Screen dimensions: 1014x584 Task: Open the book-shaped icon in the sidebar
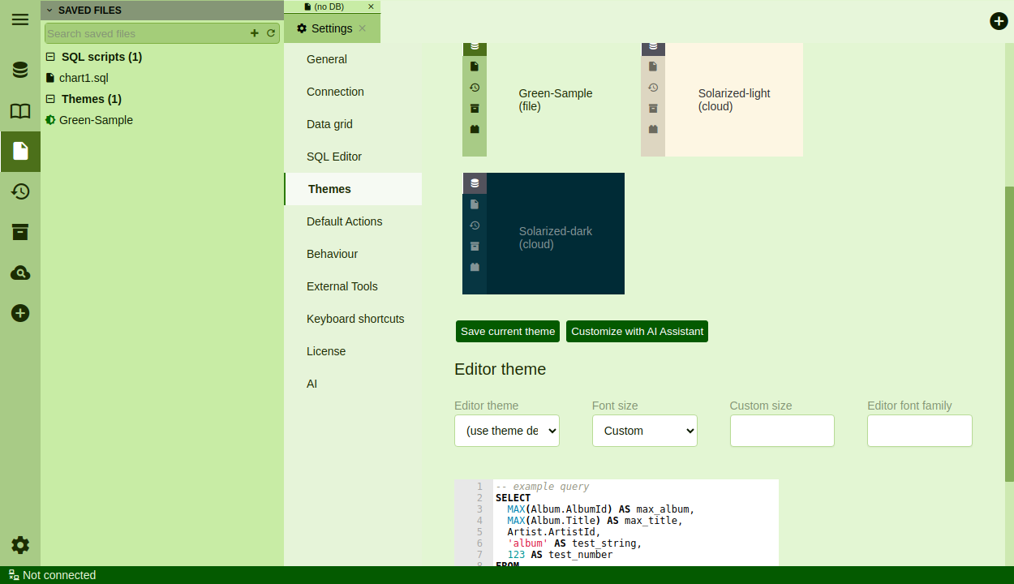[20, 111]
